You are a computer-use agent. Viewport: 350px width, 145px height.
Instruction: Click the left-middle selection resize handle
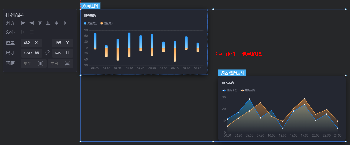click(80, 75)
